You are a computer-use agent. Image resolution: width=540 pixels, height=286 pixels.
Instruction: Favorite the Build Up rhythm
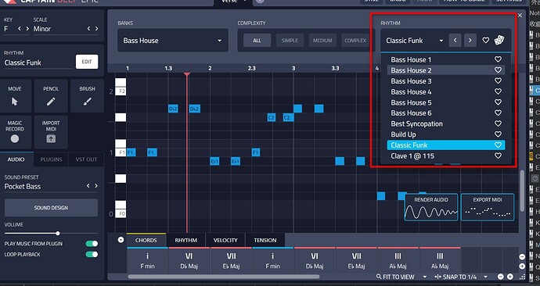click(498, 134)
